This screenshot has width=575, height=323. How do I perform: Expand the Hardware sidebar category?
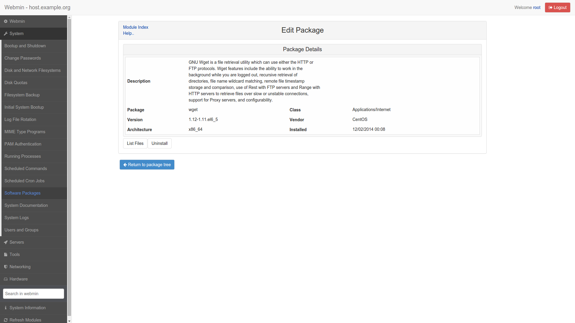click(34, 279)
